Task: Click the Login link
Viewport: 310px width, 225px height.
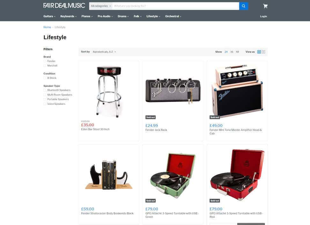Action: pos(263,16)
